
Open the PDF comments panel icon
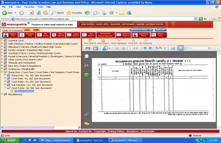(x=87, y=124)
